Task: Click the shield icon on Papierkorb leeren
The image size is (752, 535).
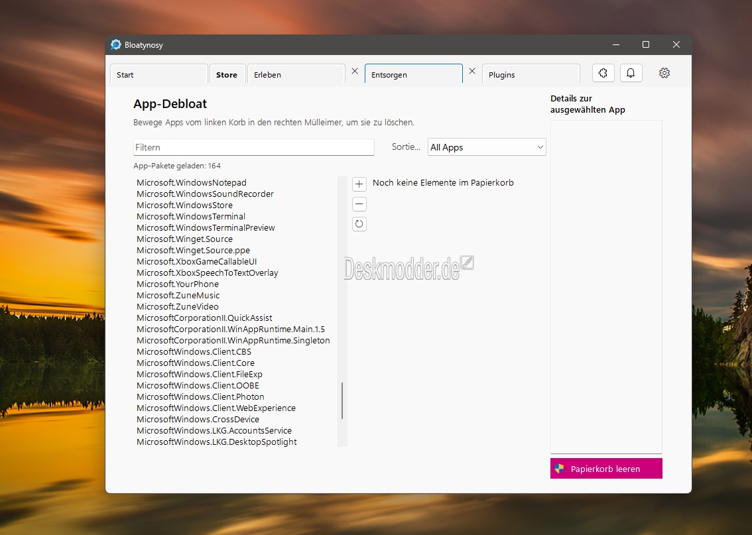Action: point(559,468)
